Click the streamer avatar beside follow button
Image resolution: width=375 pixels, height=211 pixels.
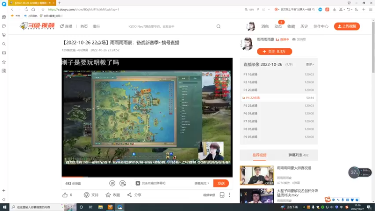pyautogui.click(x=247, y=44)
